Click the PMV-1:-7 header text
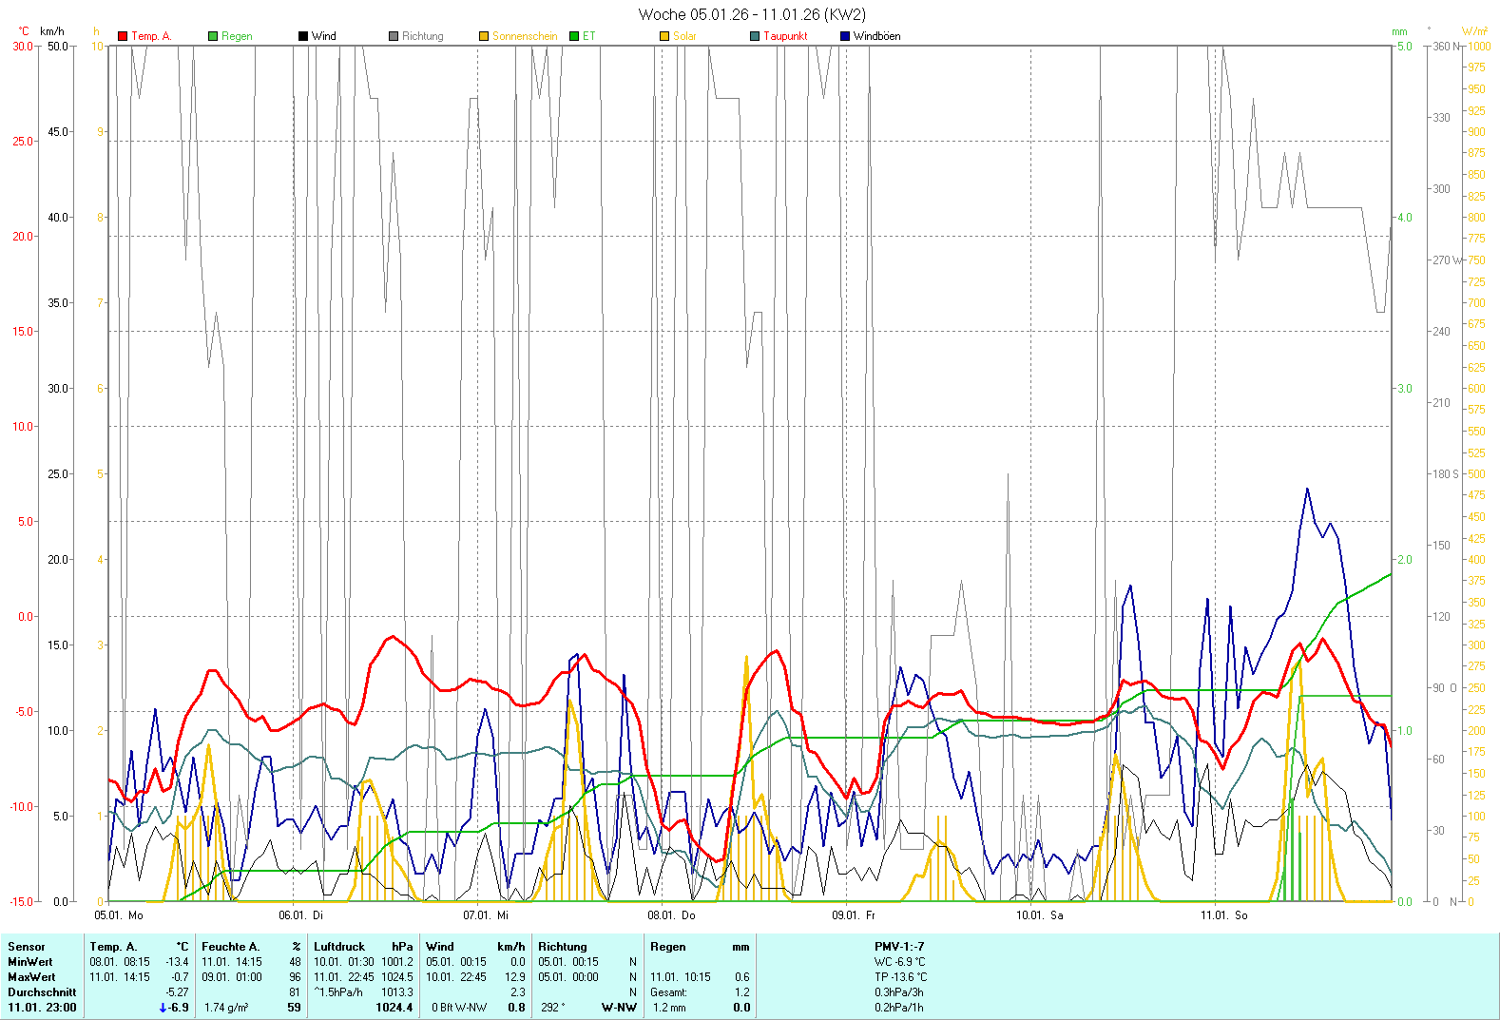 click(x=899, y=947)
